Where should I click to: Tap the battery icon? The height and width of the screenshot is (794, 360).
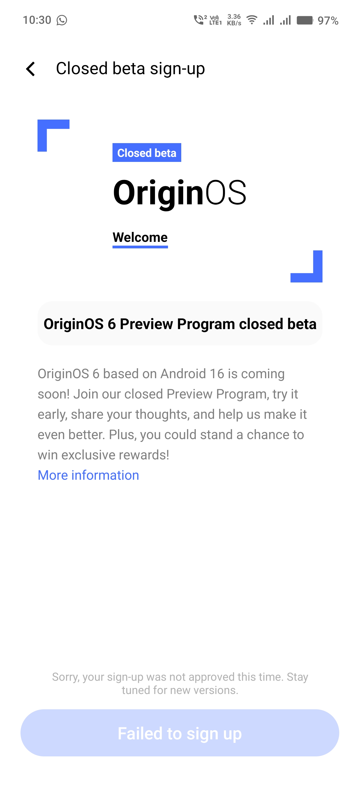[305, 20]
